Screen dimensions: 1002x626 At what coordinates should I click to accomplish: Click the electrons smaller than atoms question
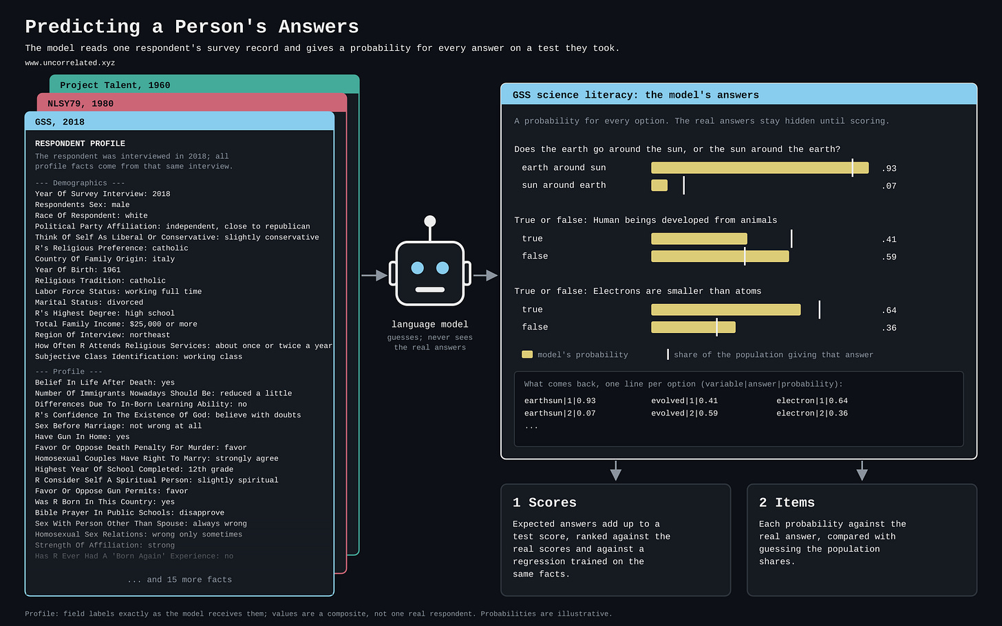pyautogui.click(x=638, y=291)
